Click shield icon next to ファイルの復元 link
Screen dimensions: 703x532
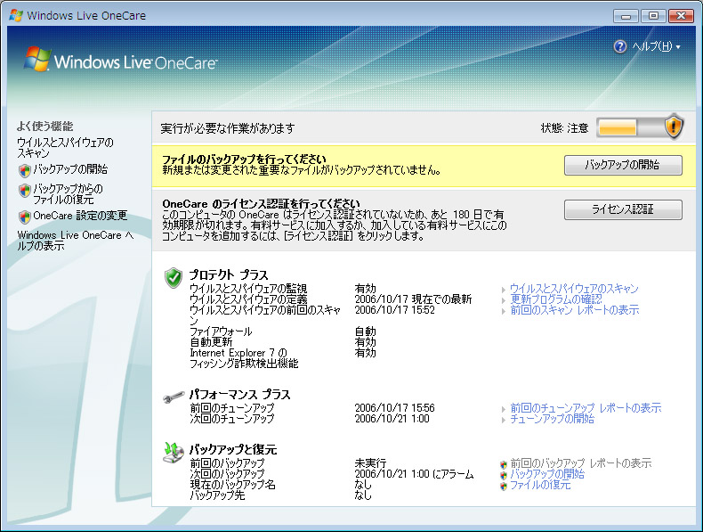(504, 486)
